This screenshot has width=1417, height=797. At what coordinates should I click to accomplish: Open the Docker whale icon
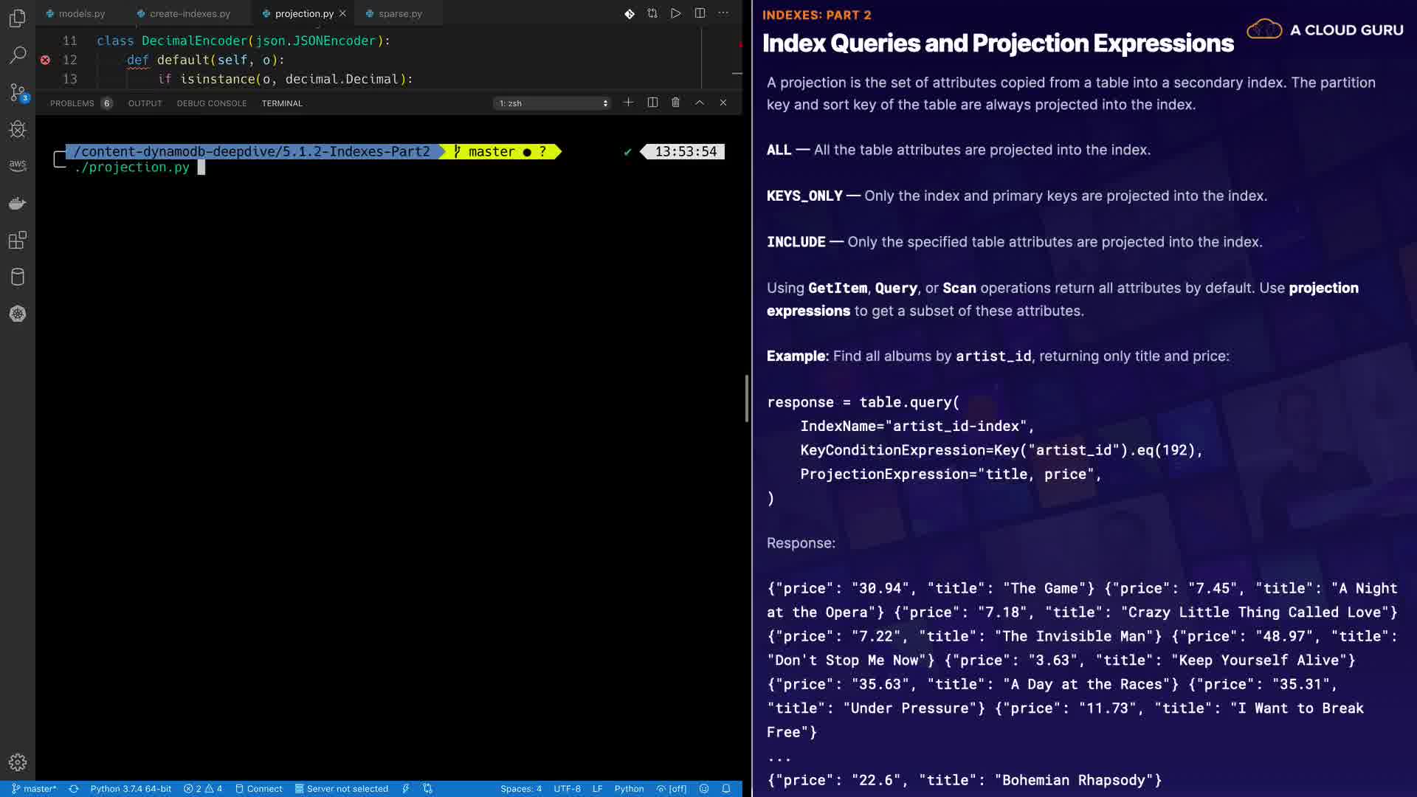[x=18, y=203]
